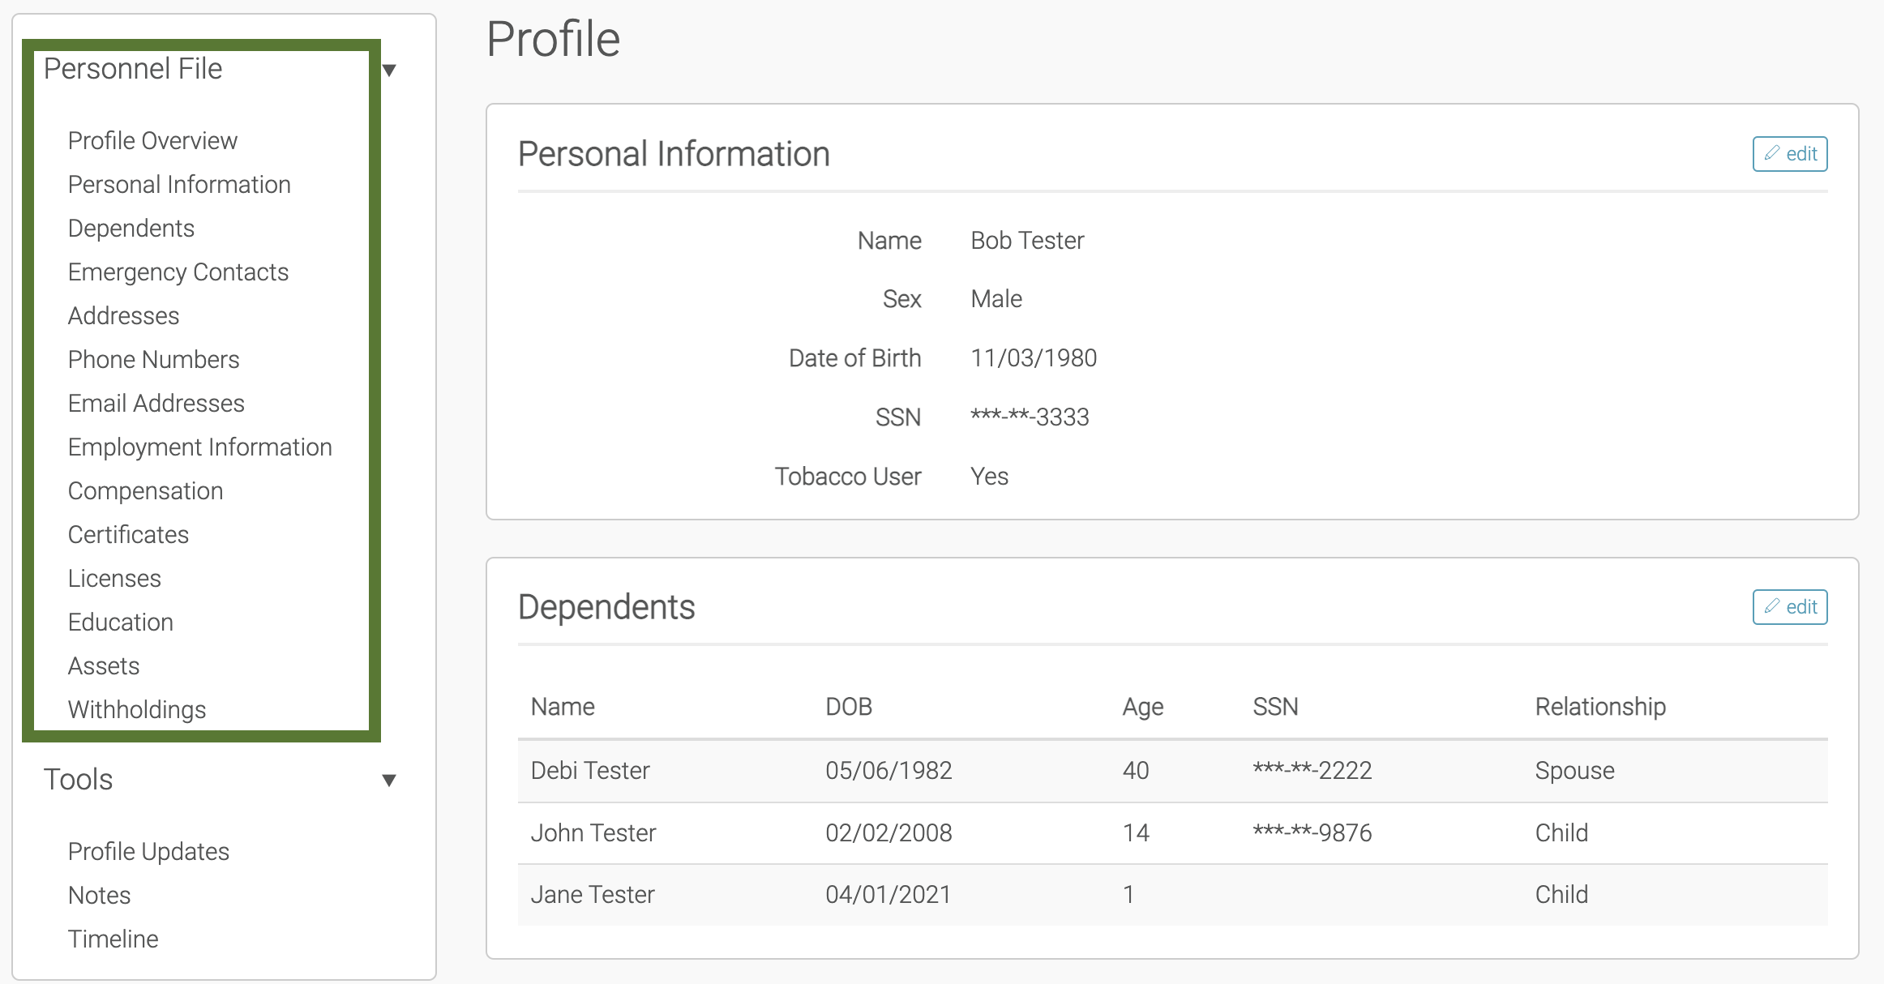Screen dimensions: 1884x984
Task: Click the Relationship column header
Action: click(1600, 707)
